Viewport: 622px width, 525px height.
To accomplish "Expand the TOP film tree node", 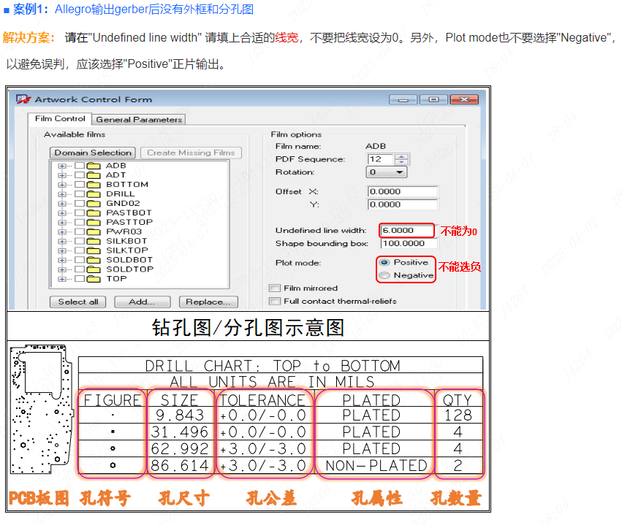I will click(62, 279).
